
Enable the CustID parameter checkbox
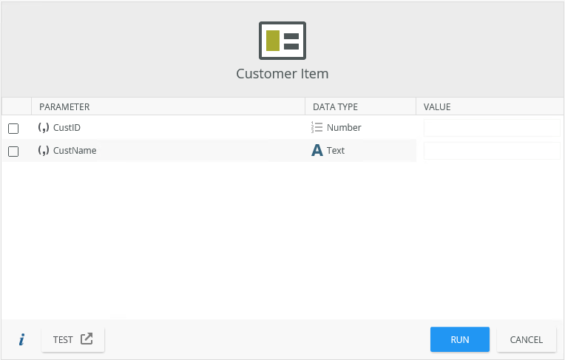pos(13,129)
